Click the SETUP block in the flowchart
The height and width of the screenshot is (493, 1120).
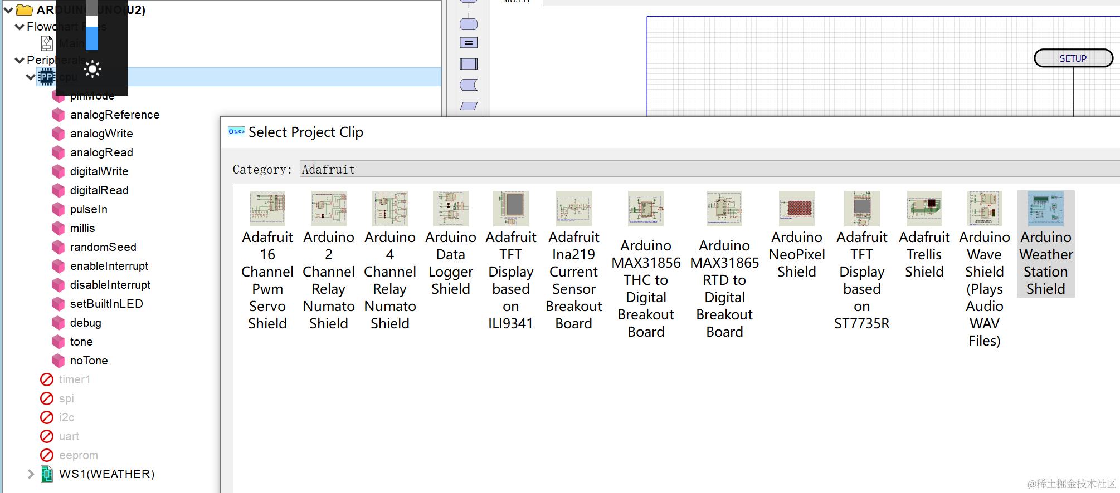(1073, 58)
